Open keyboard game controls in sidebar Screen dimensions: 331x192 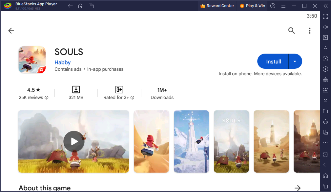click(x=325, y=48)
